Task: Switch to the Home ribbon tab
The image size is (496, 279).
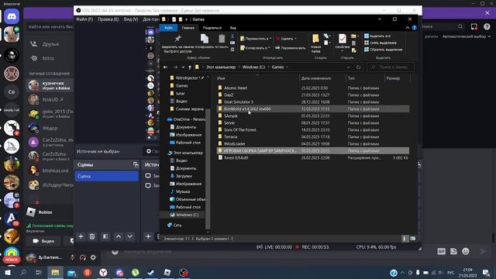Action: 188,28
